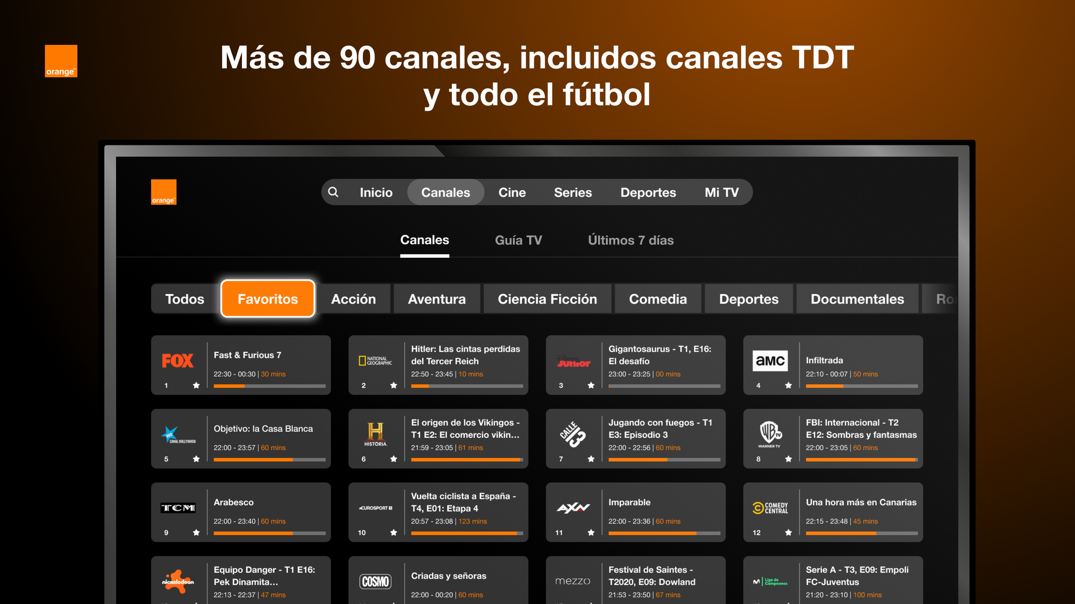This screenshot has height=604, width=1075.
Task: Open Imparable program title
Action: (629, 502)
